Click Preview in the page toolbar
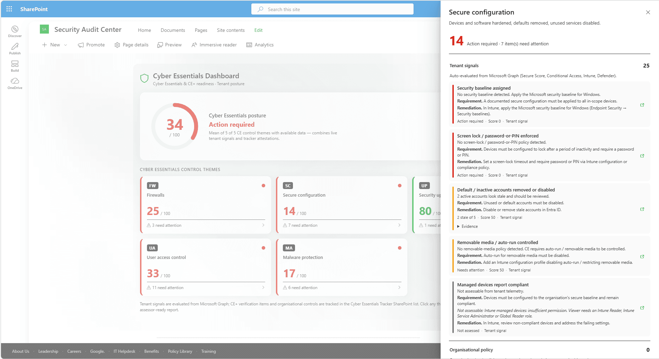The height and width of the screenshot is (359, 659). pos(170,45)
